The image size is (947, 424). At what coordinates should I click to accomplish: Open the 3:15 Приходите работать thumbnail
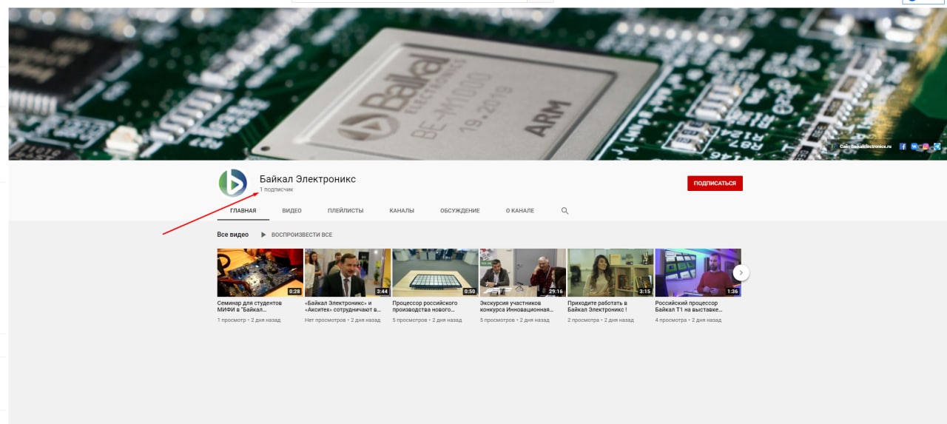point(610,273)
